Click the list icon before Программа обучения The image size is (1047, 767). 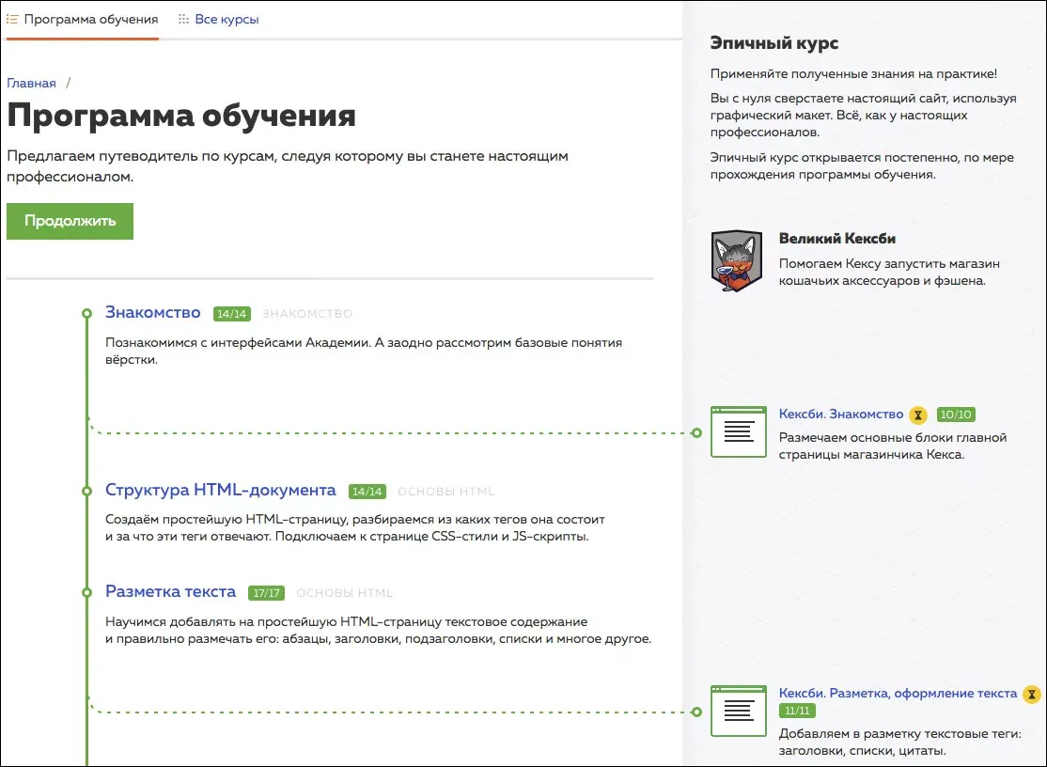pyautogui.click(x=13, y=19)
